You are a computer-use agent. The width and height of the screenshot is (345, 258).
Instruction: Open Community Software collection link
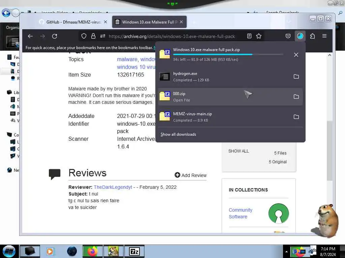[241, 213]
